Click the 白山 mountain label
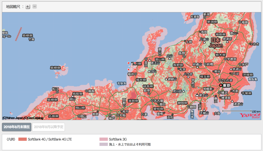 [153, 71]
